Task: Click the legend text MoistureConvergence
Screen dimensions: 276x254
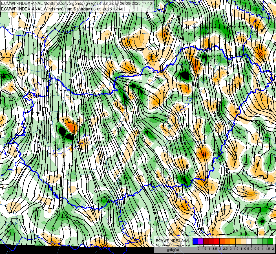Action: pyautogui.click(x=173, y=245)
